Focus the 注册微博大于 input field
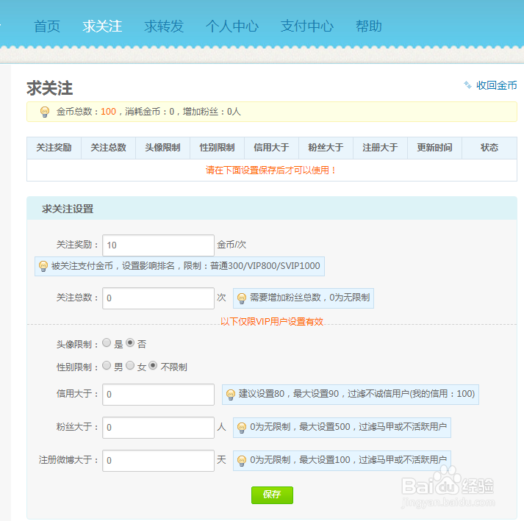The image size is (524, 521). 159,461
